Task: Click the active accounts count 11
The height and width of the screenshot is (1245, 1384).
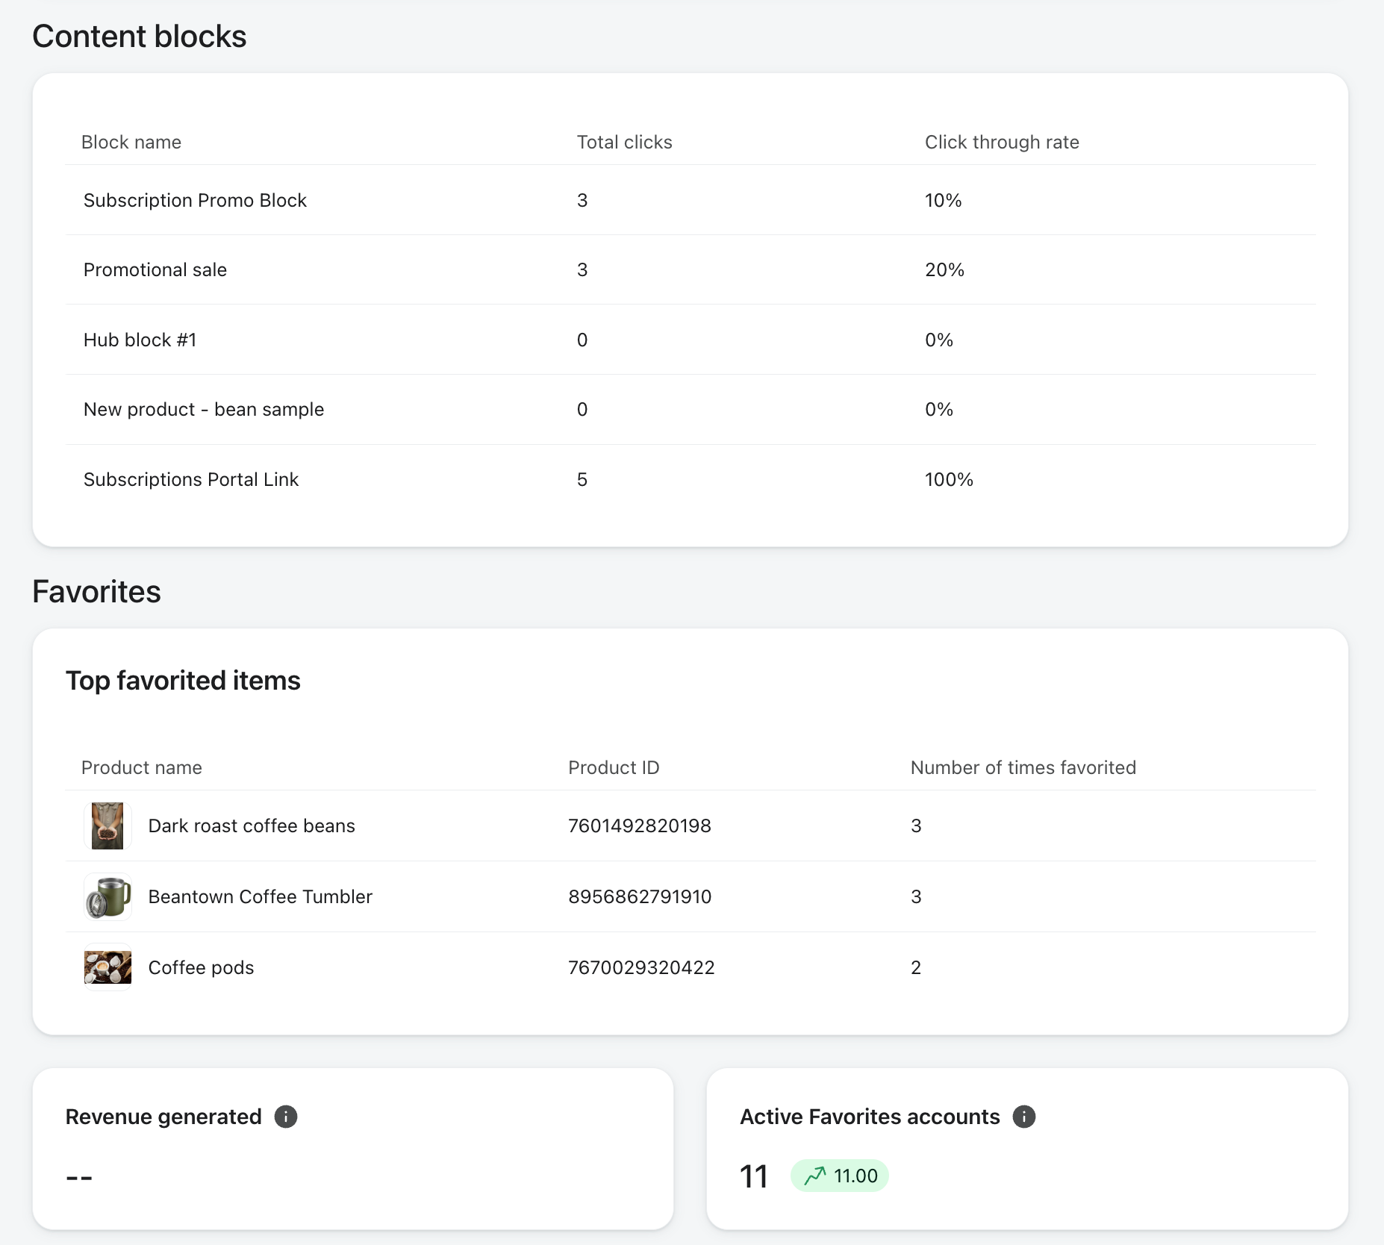Action: click(x=754, y=1176)
